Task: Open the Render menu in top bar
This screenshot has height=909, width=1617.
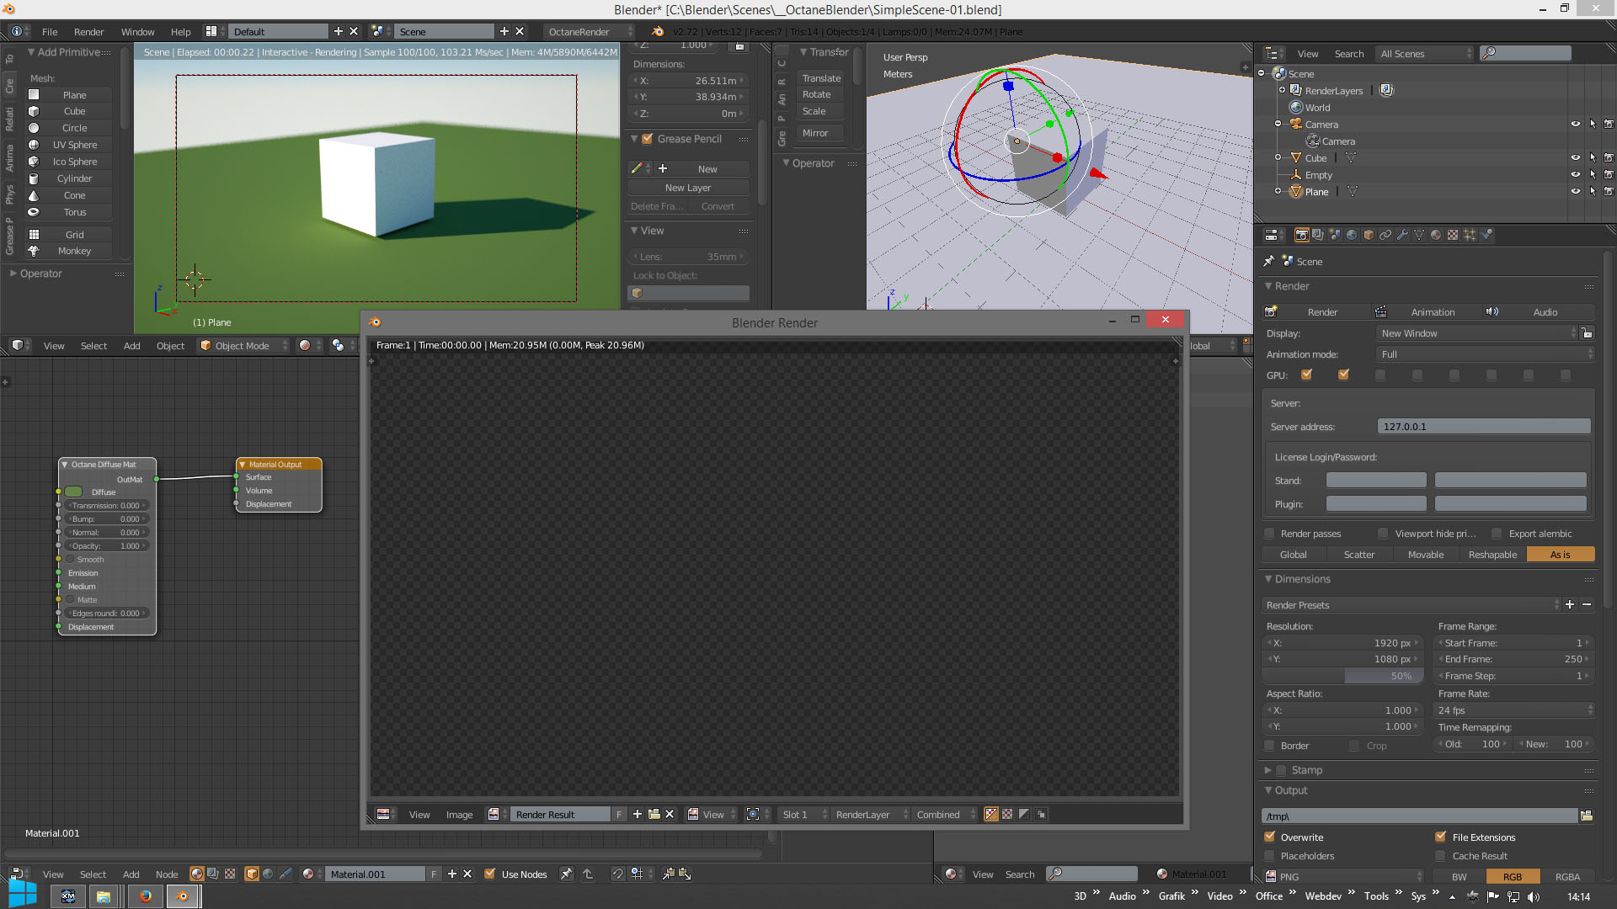Action: pos(88,32)
